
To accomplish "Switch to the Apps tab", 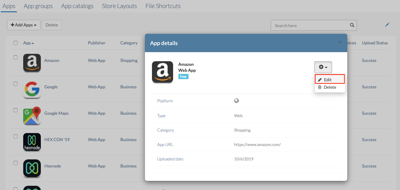I will (x=9, y=6).
